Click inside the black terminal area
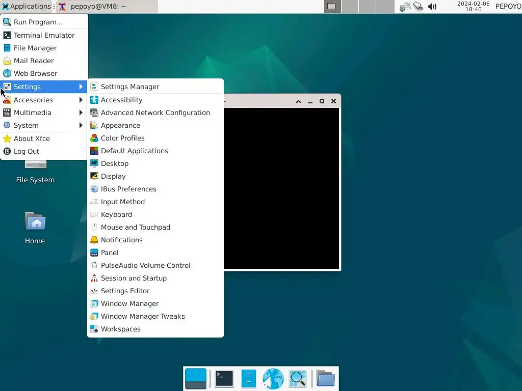Image resolution: width=522 pixels, height=391 pixels. (281, 188)
